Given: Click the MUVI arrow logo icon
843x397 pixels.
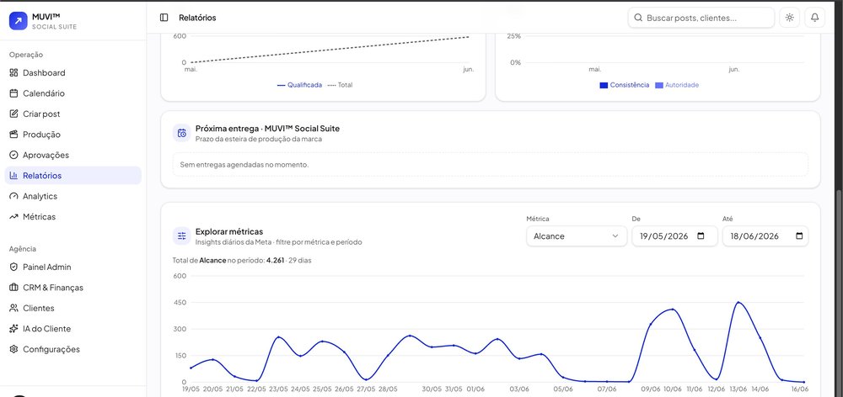Looking at the screenshot, I should (x=19, y=21).
